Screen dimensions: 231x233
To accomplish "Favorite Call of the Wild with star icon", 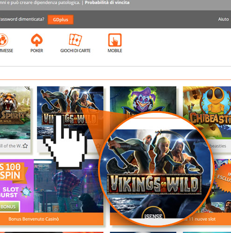I will click(25, 146).
